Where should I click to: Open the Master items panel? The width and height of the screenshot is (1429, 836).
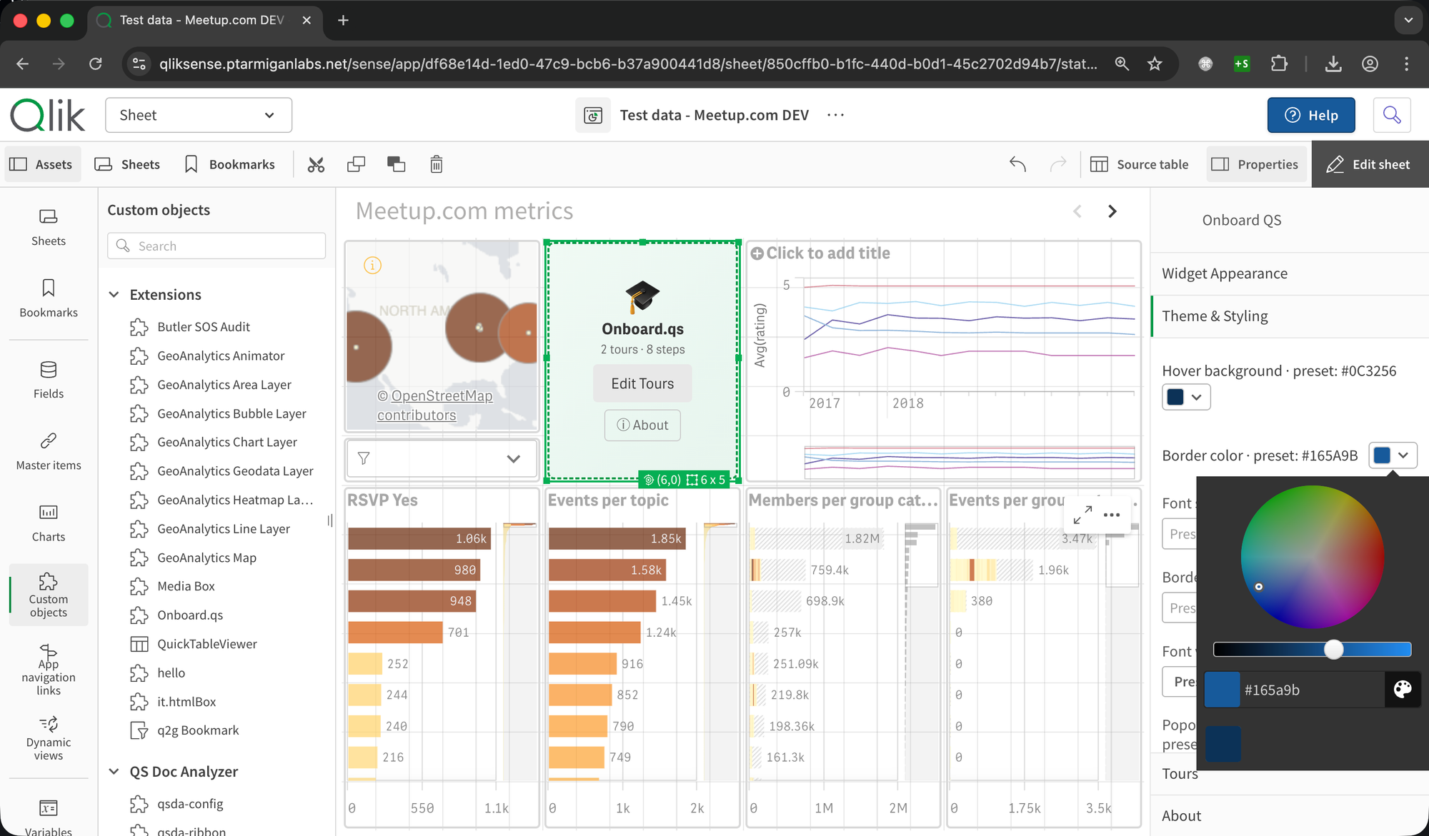tap(49, 450)
